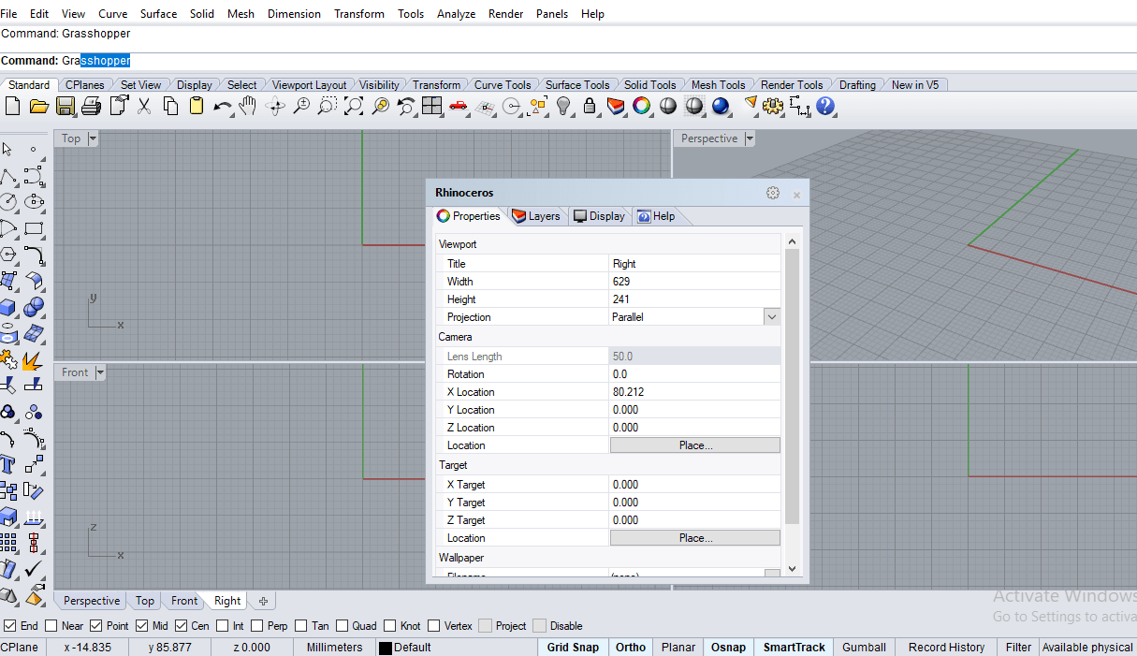Screen dimensions: 1137x656
Task: Click the black Default layer color swatch
Action: pyautogui.click(x=385, y=648)
